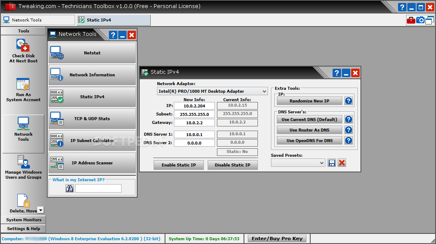Click the System Up Time status text
This screenshot has width=436, height=244.
coord(204,239)
